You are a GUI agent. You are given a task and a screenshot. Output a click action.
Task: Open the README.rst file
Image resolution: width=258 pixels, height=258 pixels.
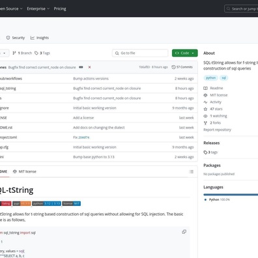click(x=6, y=128)
